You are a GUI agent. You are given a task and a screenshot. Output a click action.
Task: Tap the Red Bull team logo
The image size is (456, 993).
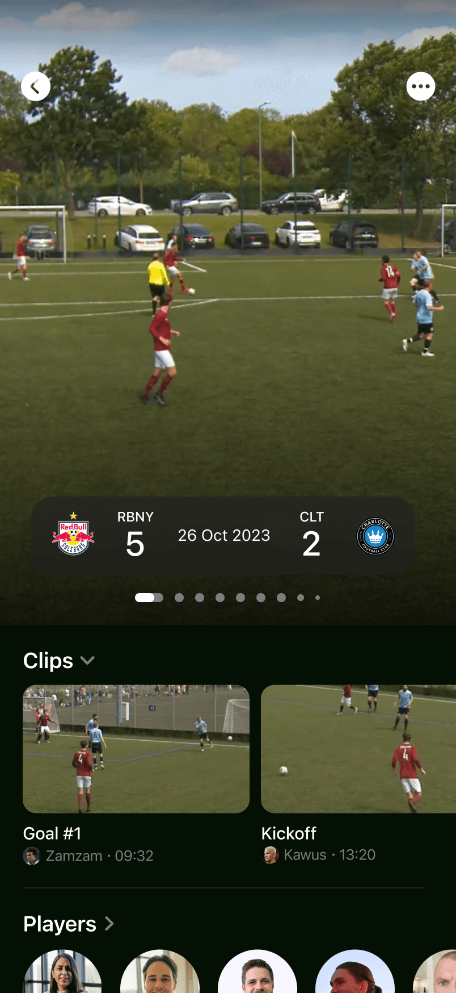coord(73,534)
